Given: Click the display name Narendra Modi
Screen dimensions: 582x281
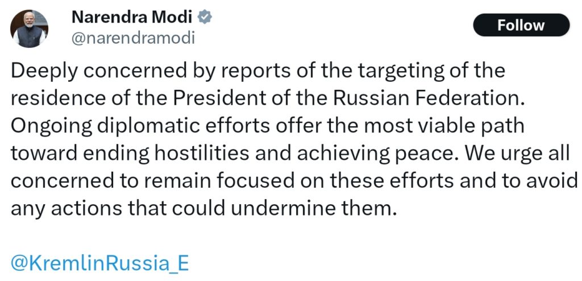Looking at the screenshot, I should (x=133, y=17).
